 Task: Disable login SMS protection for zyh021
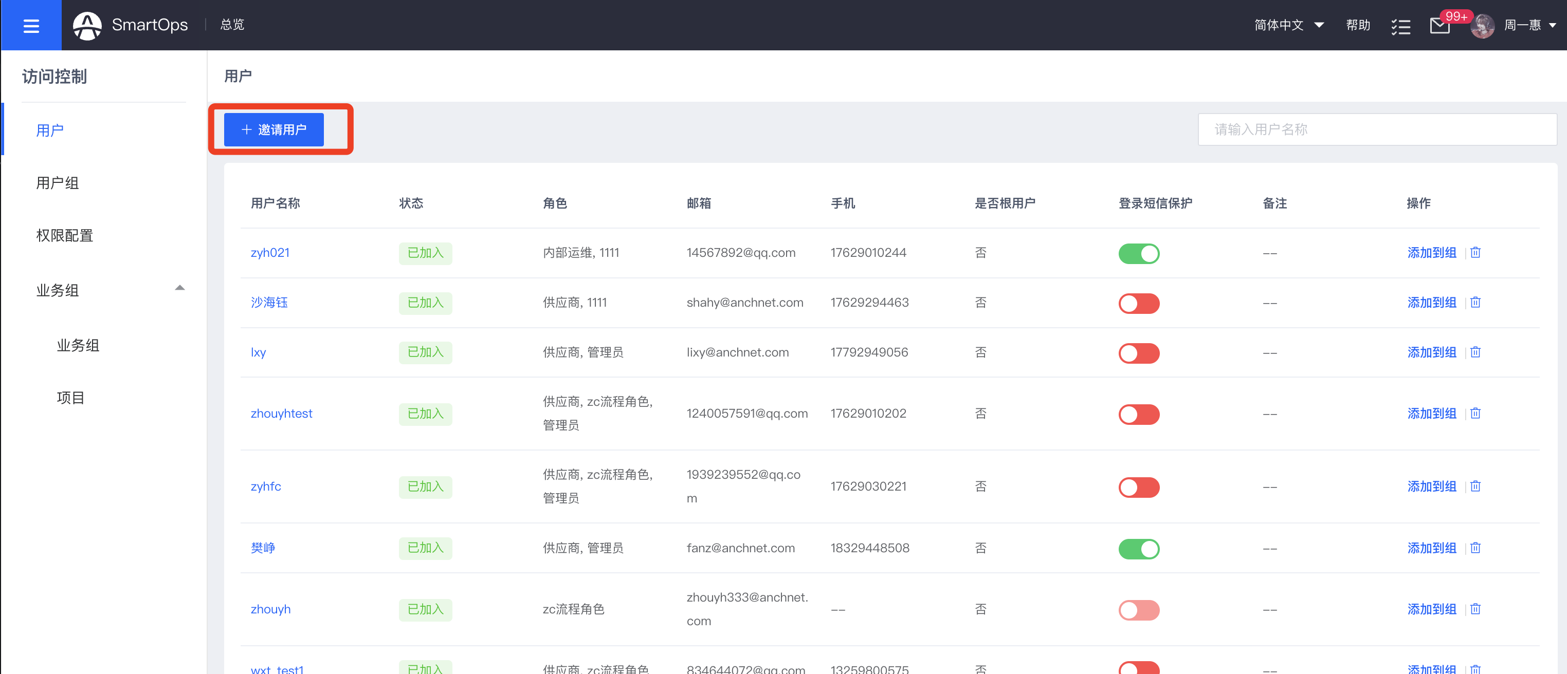point(1139,253)
